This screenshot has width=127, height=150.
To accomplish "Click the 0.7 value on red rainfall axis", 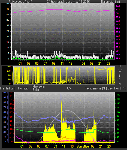I will click(11, 112).
